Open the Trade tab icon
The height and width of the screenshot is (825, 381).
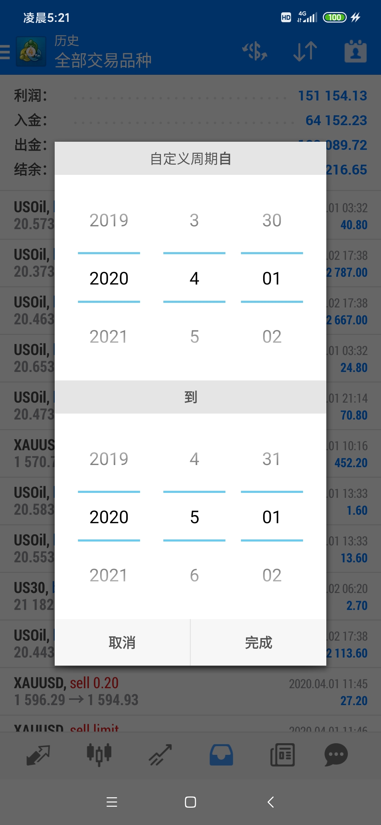[160, 755]
